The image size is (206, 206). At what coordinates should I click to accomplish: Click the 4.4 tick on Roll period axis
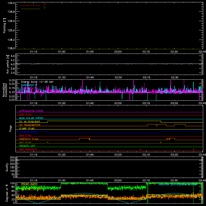click(x=13, y=56)
